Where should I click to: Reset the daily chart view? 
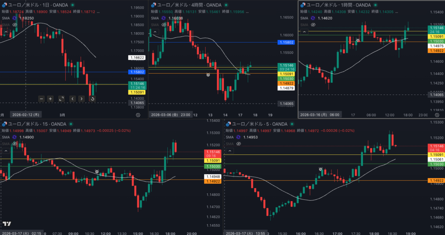[x=92, y=99]
